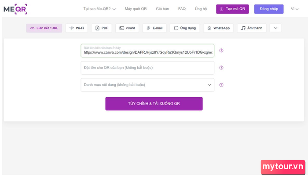The width and height of the screenshot is (308, 178).
Task: Select the vCard QR type
Action: [x=127, y=28]
